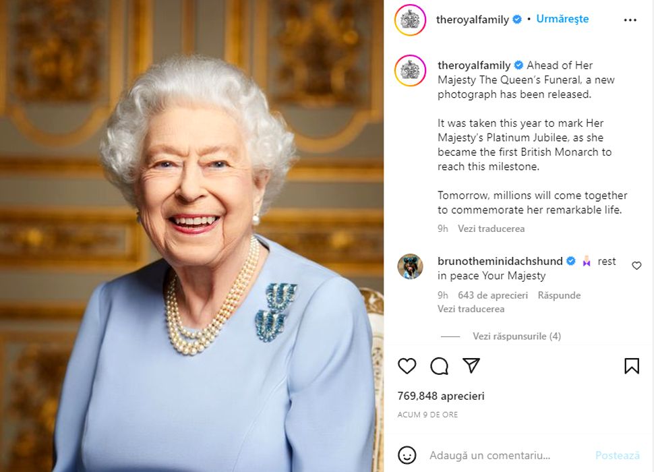Viewport: 656px width, 472px height.
Task: Click theroyalfamily avatar in the post header
Action: [410, 20]
